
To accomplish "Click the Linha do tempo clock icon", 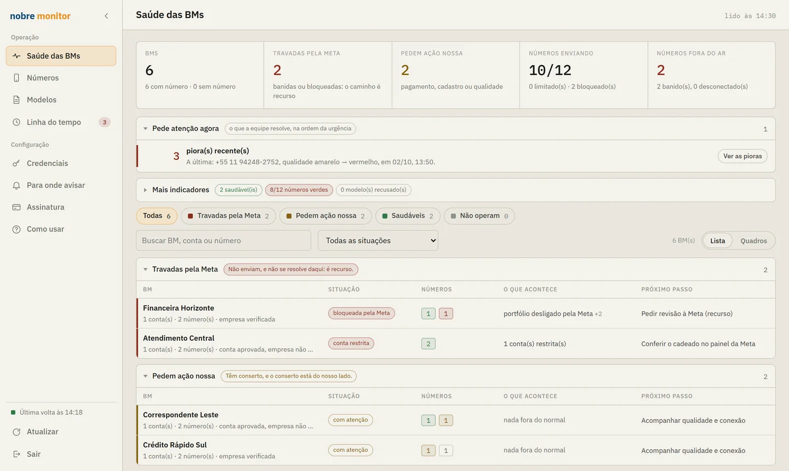I will click(x=16, y=122).
